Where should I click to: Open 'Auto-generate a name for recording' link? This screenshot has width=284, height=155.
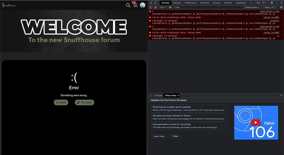(x=171, y=124)
